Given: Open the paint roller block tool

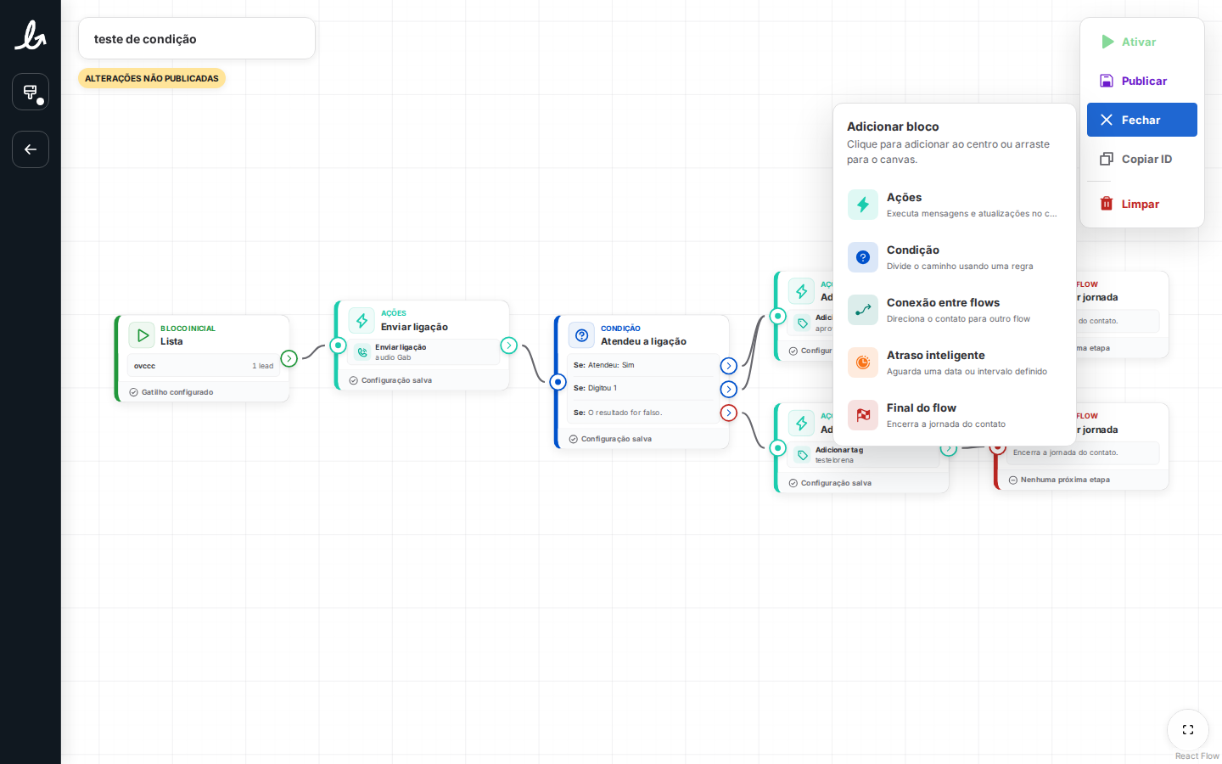Looking at the screenshot, I should pyautogui.click(x=31, y=92).
